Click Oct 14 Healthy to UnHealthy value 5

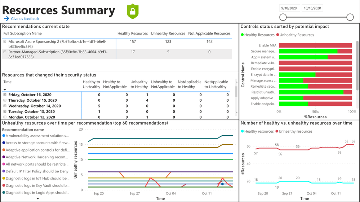pos(99,106)
